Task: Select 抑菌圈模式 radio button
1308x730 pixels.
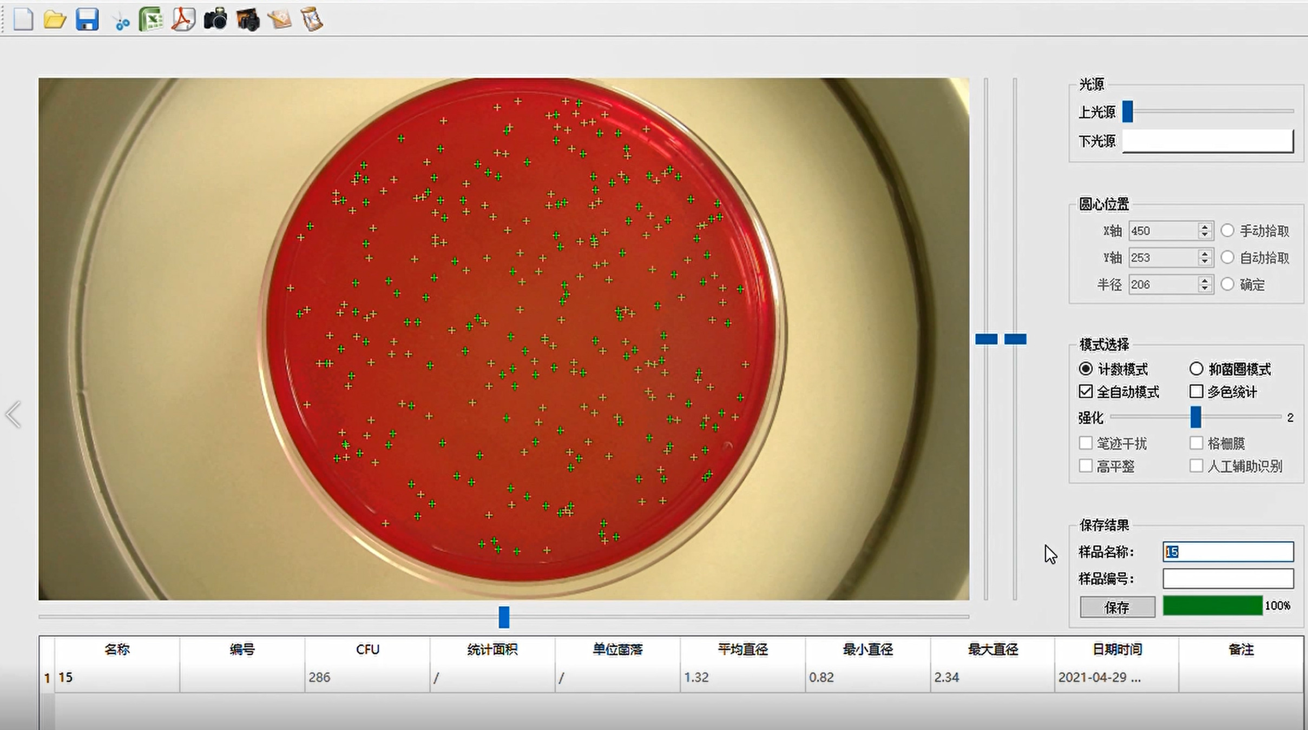Action: (1196, 369)
